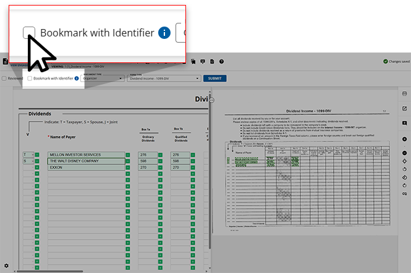The width and height of the screenshot is (411, 273).
Task: Click the green minus button after the EXXON name
Action: point(128,167)
